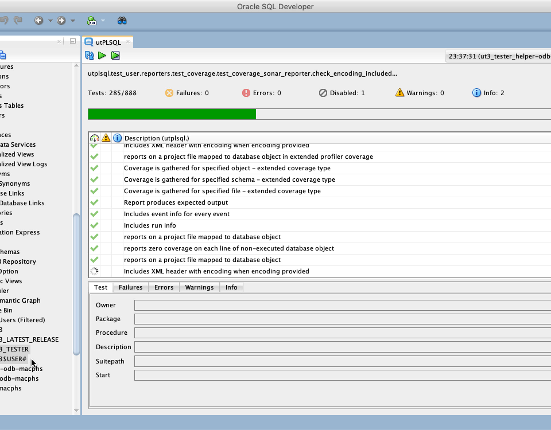Open the Forward button history dropdown
551x430 pixels.
[x=73, y=21]
